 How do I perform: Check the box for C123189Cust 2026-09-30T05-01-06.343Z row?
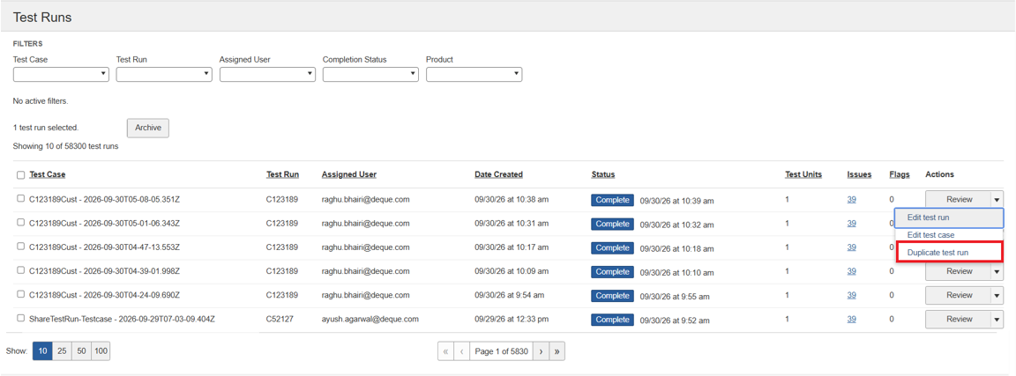pos(21,223)
